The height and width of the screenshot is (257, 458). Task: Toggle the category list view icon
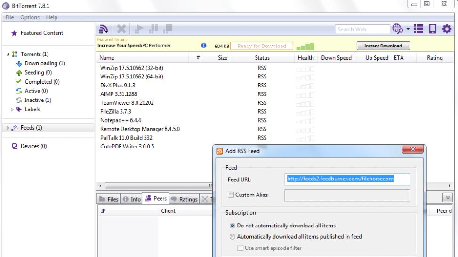coord(418,29)
